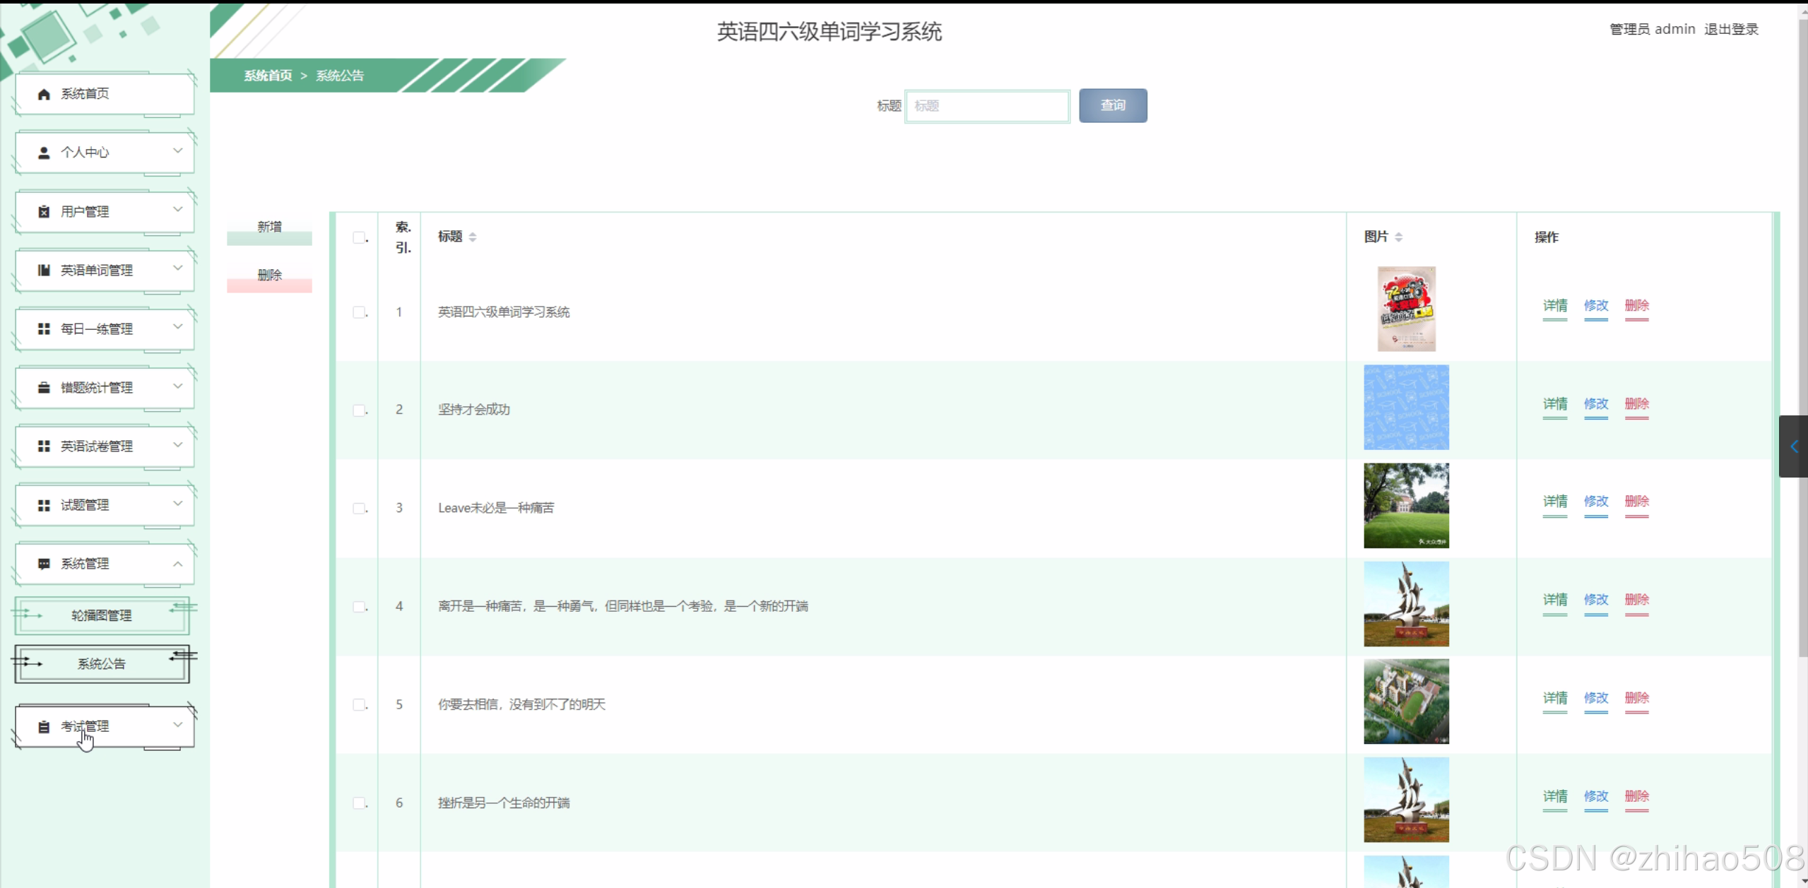The width and height of the screenshot is (1808, 888).
Task: Expand the 个人中心 menu chevron
Action: (x=177, y=151)
